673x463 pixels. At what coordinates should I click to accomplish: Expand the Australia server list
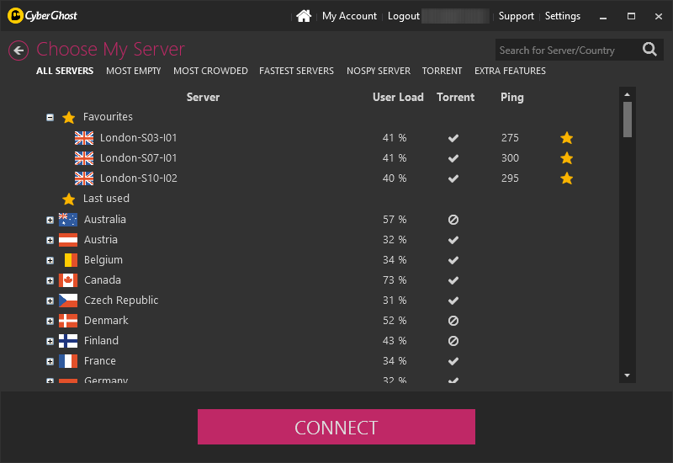[50, 220]
